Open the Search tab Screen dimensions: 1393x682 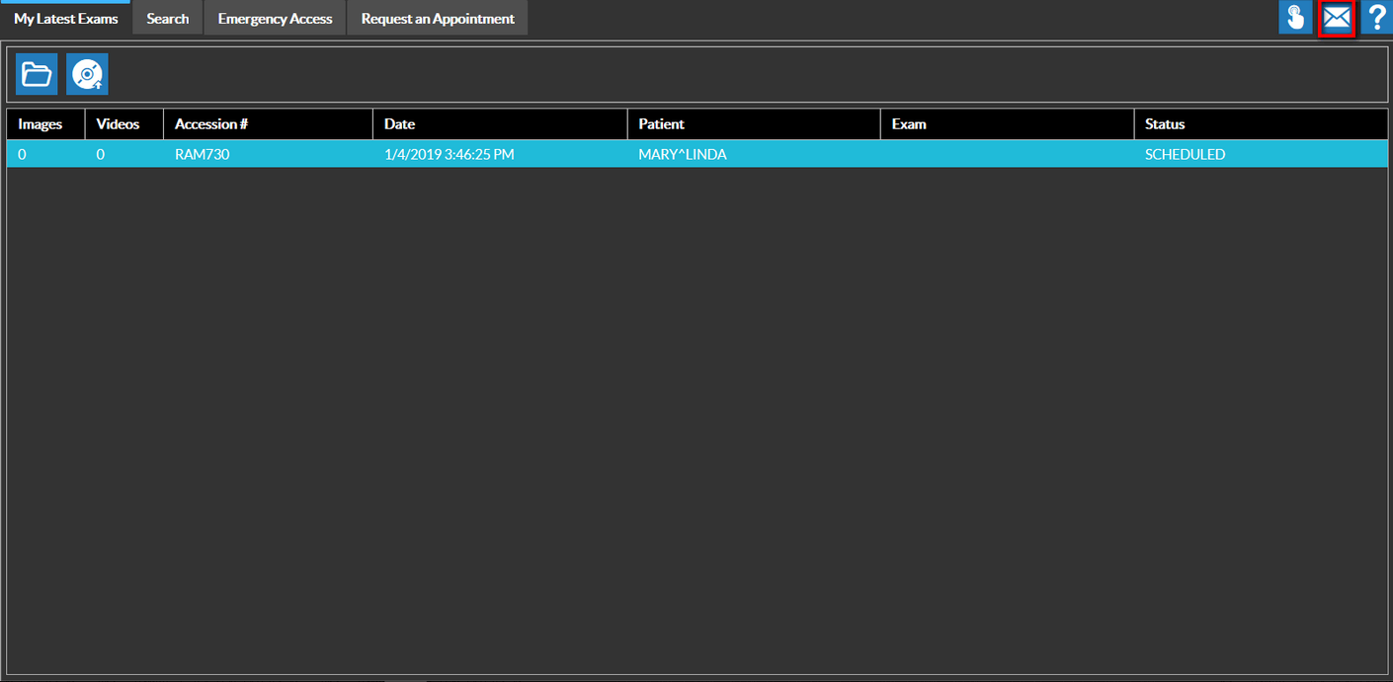click(168, 19)
